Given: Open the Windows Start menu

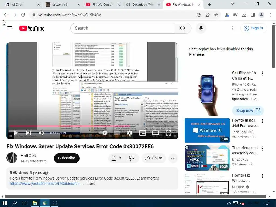Looking at the screenshot, I should point(5,203).
